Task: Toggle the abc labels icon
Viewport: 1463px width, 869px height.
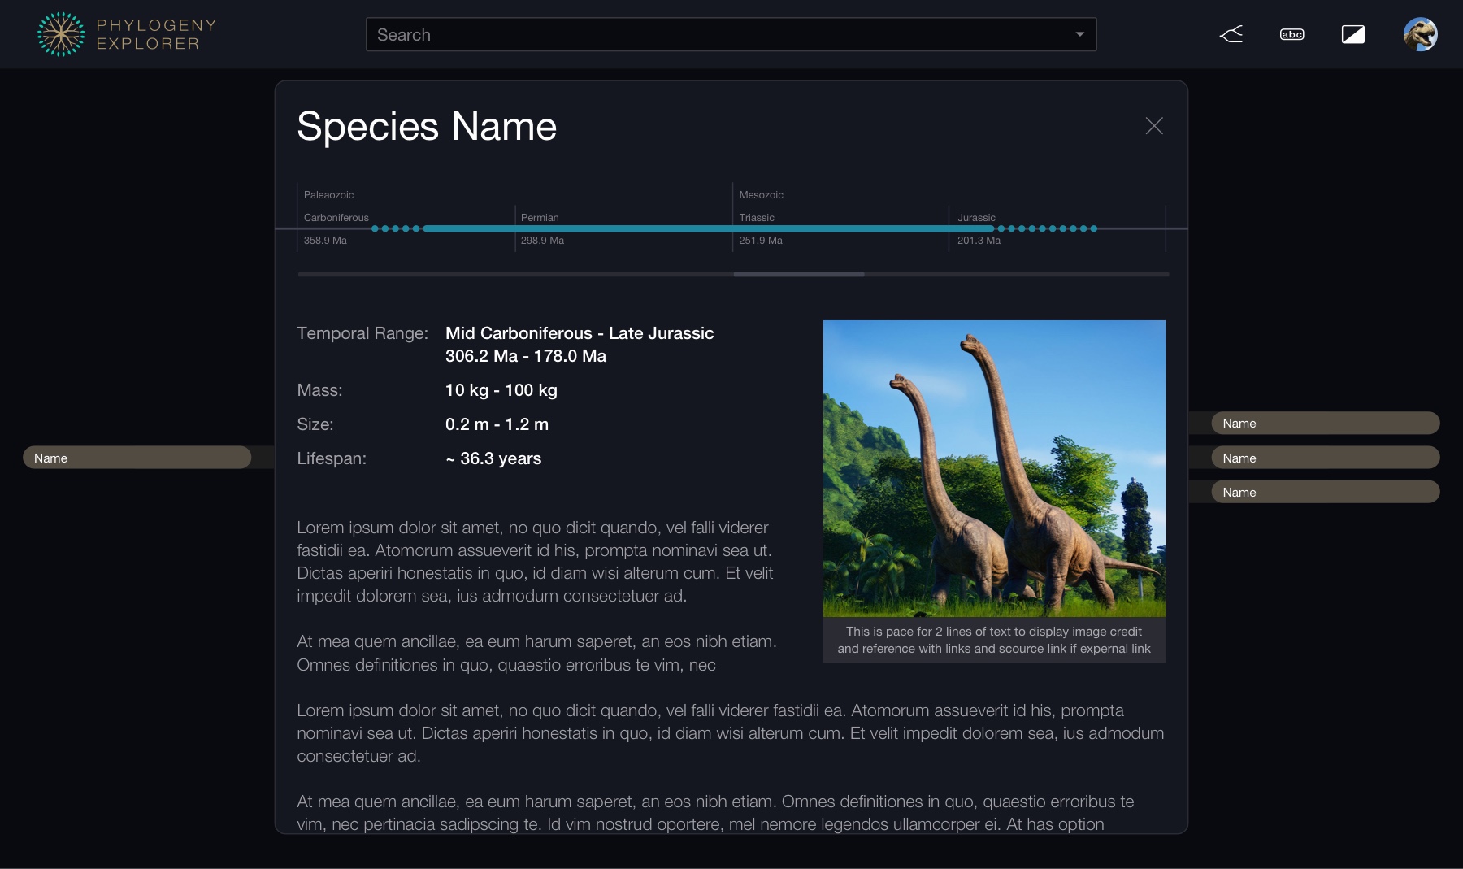Action: tap(1292, 34)
